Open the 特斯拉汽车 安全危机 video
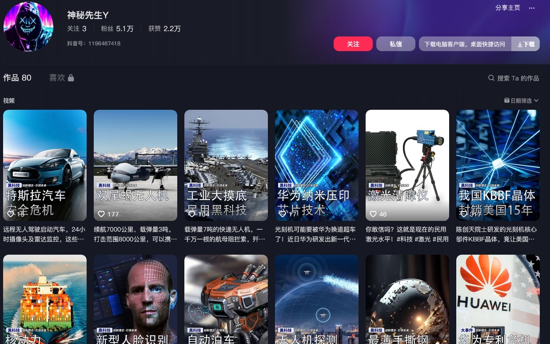This screenshot has height=344, width=550. coord(45,165)
